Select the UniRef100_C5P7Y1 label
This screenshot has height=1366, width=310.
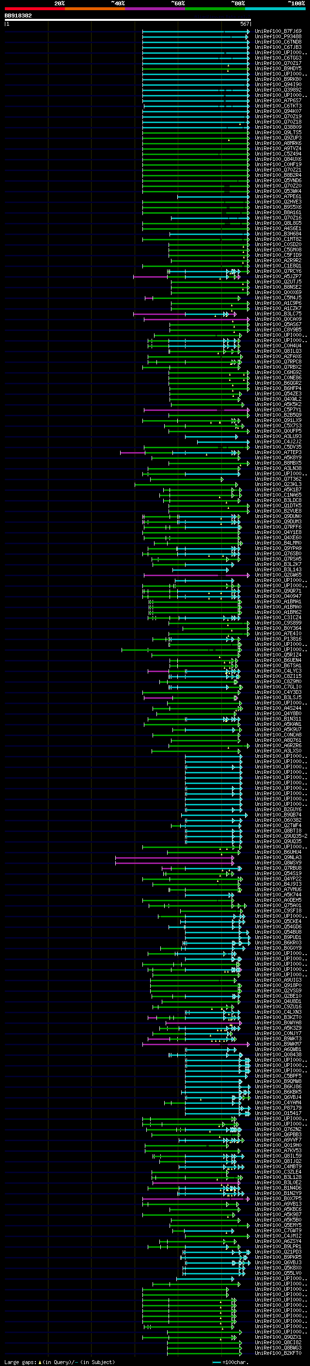(278, 409)
